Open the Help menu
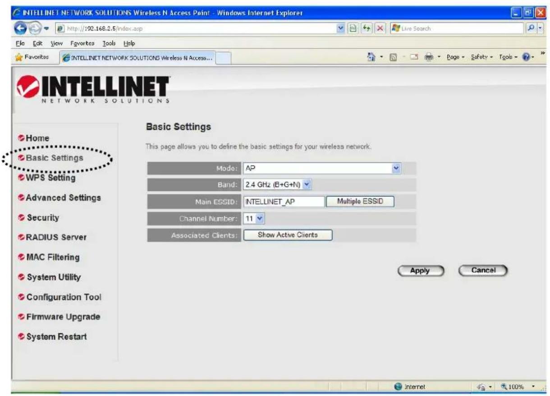The width and height of the screenshot is (550, 396). point(129,43)
